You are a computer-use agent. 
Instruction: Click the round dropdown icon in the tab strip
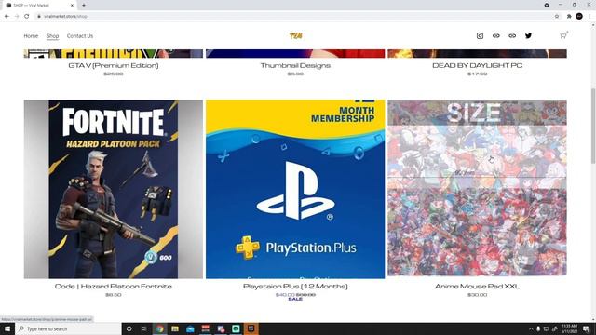(547, 5)
